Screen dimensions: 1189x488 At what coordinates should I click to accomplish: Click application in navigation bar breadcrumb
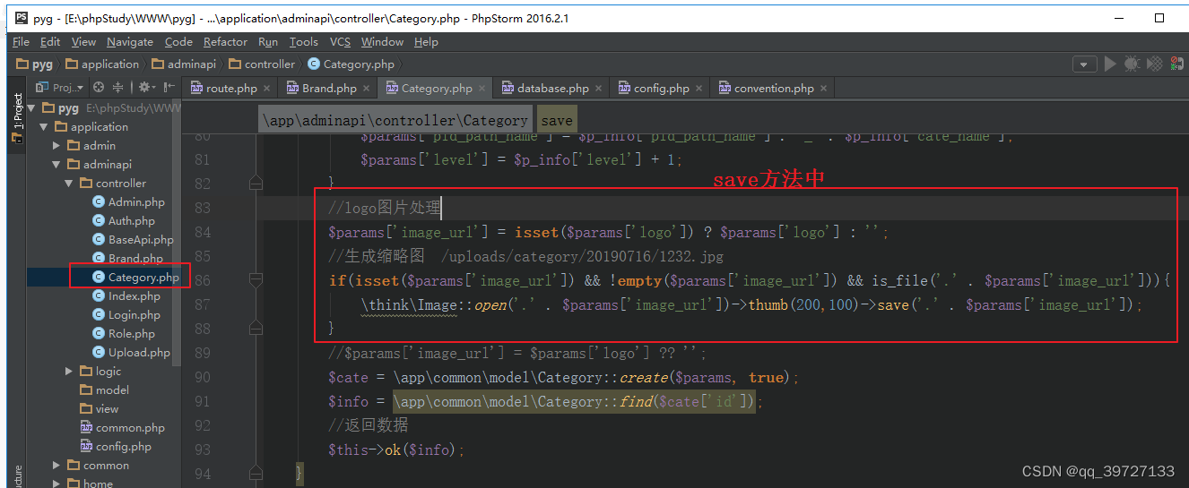tap(101, 64)
